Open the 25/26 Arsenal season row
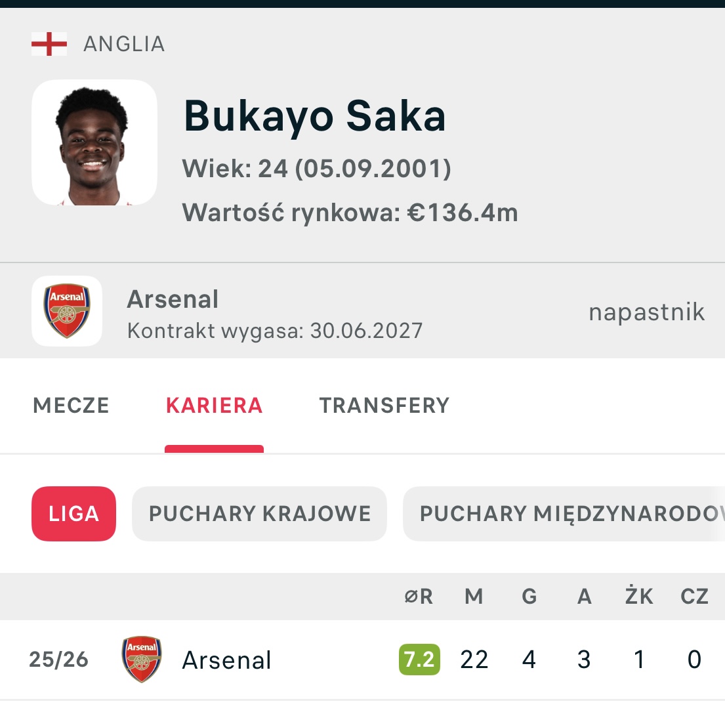725x714 pixels. tap(226, 660)
